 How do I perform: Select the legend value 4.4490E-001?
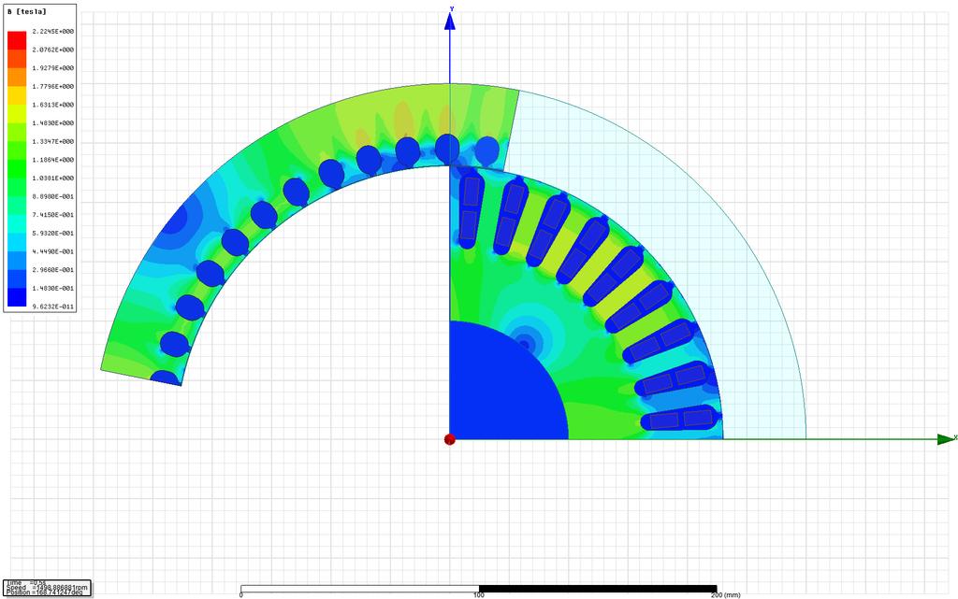click(x=53, y=251)
